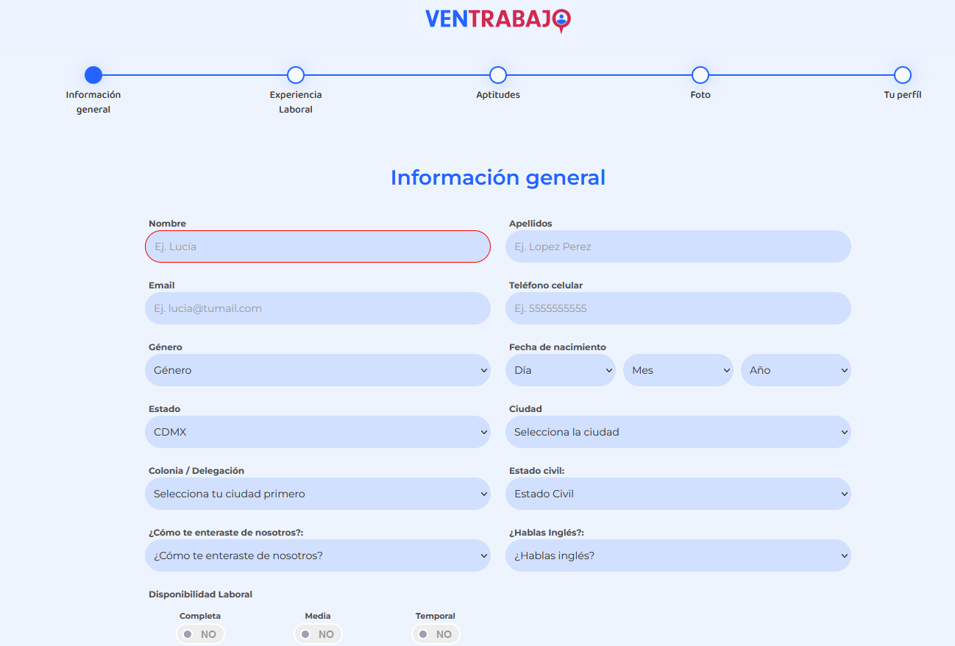Open the Mes birth date dropdown
955x646 pixels.
coord(678,370)
